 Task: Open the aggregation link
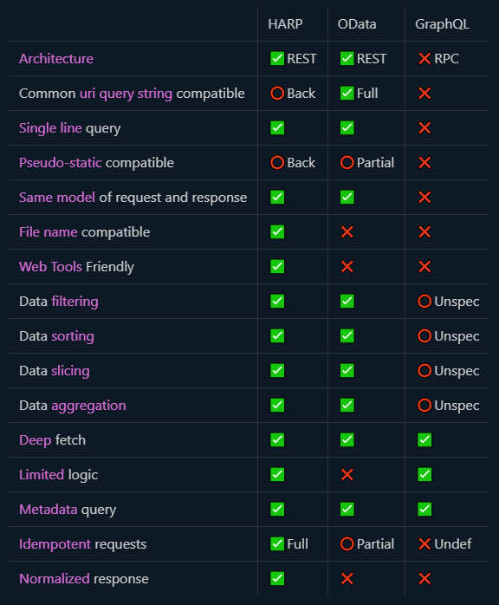point(88,406)
